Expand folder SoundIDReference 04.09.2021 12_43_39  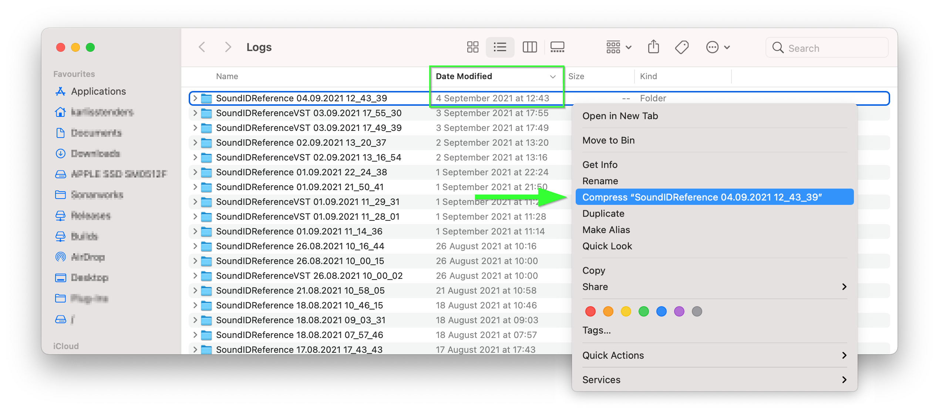click(x=195, y=98)
